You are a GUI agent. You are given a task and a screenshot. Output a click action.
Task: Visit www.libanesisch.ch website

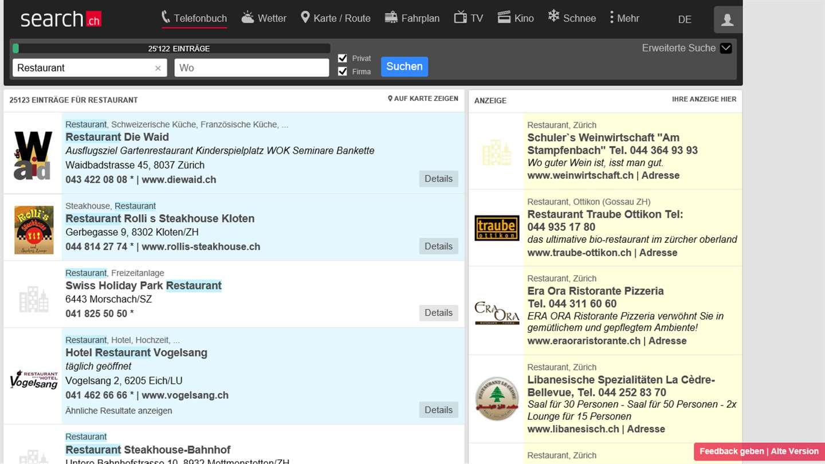click(x=573, y=429)
